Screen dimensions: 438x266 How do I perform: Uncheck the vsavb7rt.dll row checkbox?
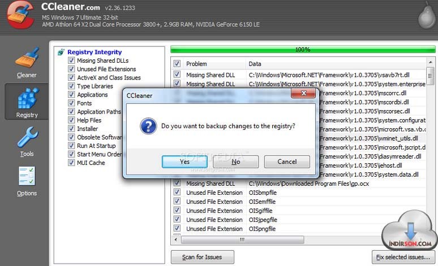click(177, 75)
